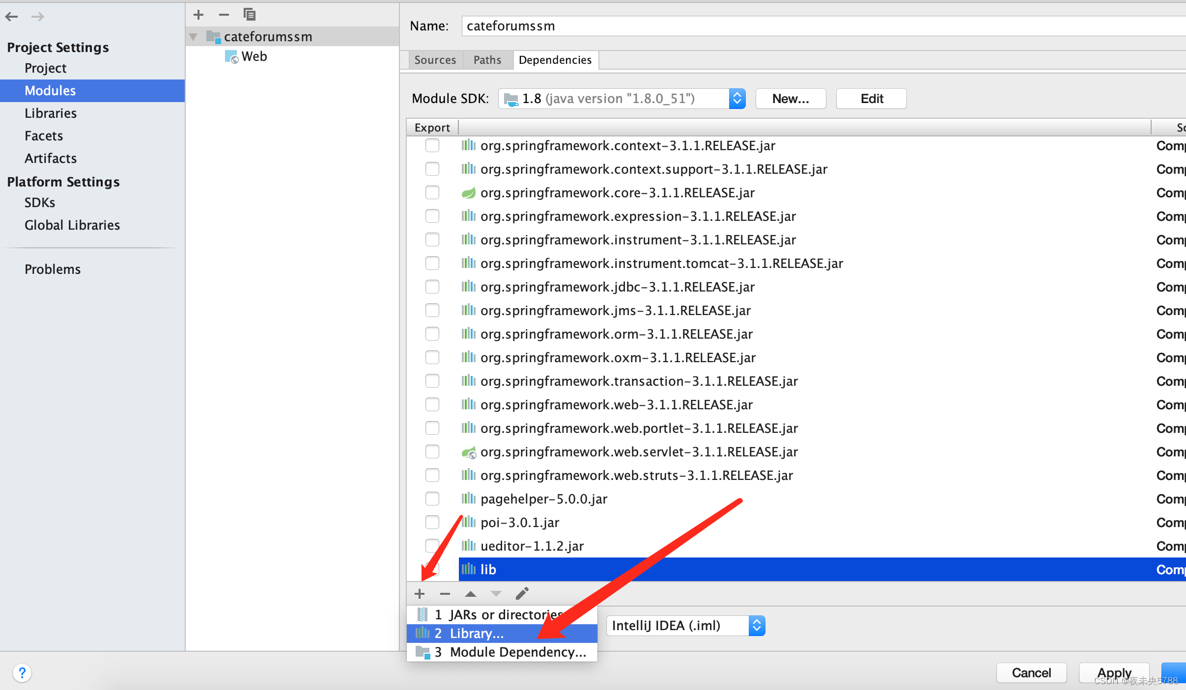
Task: Check export box for springframework.context jar
Action: tap(432, 146)
